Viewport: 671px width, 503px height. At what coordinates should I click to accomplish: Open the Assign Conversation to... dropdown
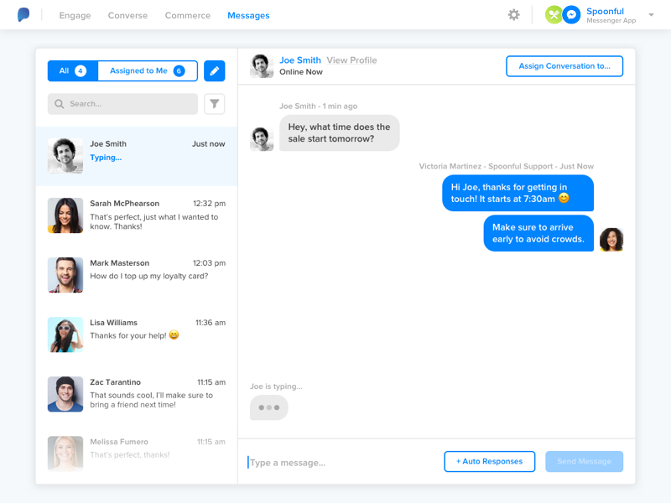(x=564, y=66)
